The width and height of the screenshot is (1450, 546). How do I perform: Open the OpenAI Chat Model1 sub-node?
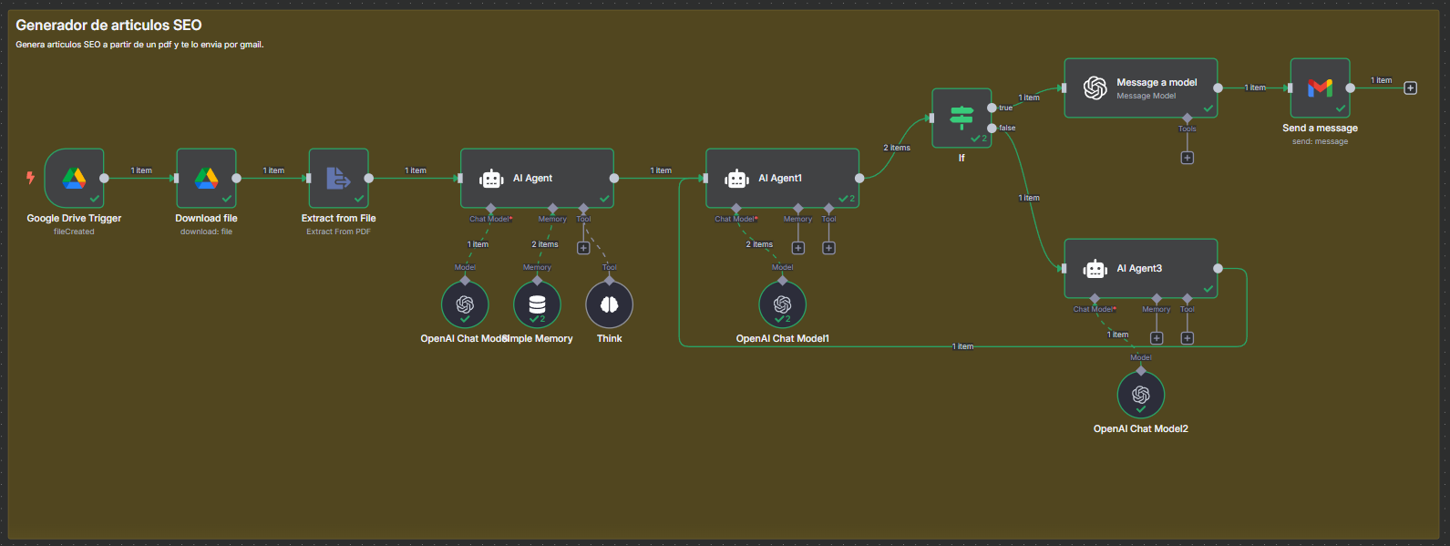[x=782, y=304]
